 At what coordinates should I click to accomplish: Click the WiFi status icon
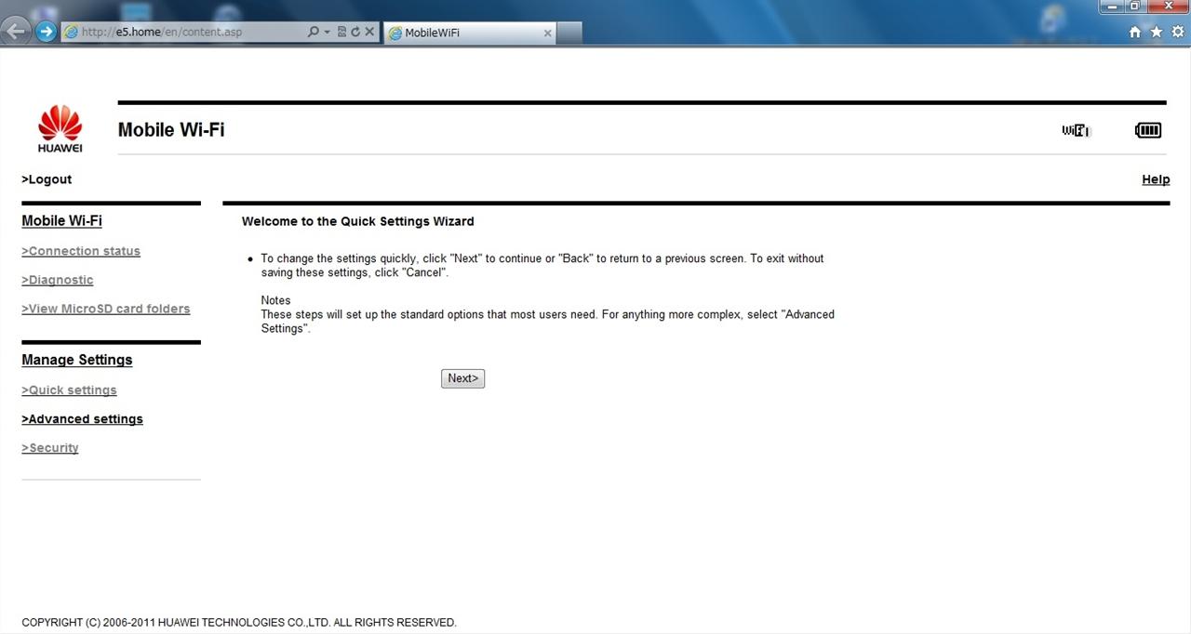tap(1076, 130)
